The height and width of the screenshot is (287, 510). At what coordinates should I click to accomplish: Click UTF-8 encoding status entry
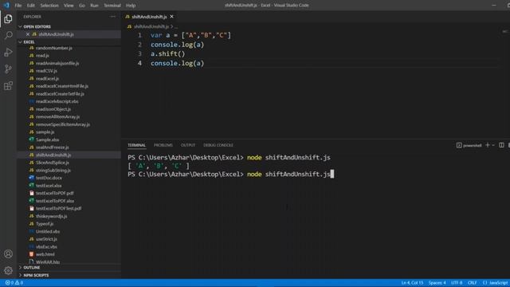457,283
